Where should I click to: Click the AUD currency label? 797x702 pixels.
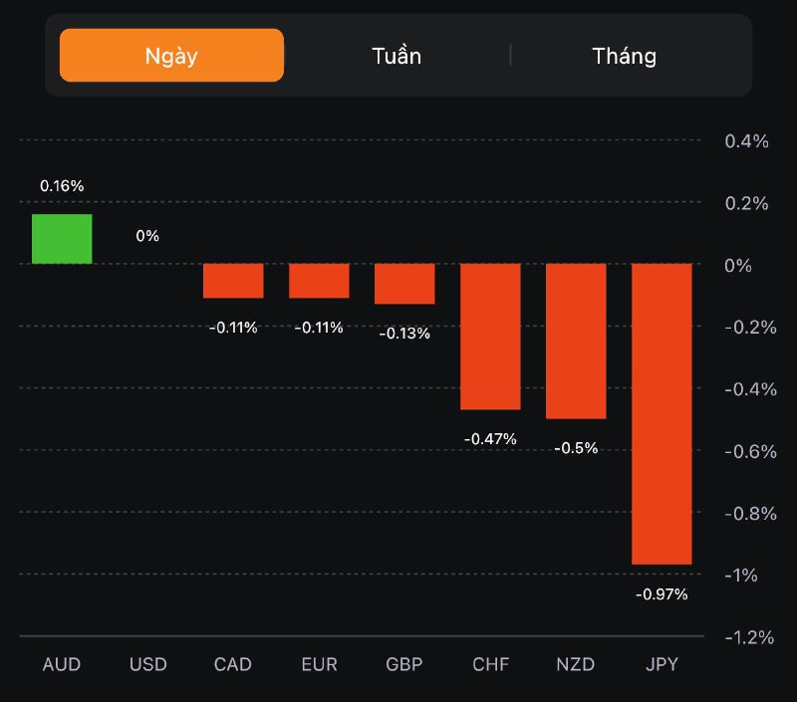(x=62, y=664)
